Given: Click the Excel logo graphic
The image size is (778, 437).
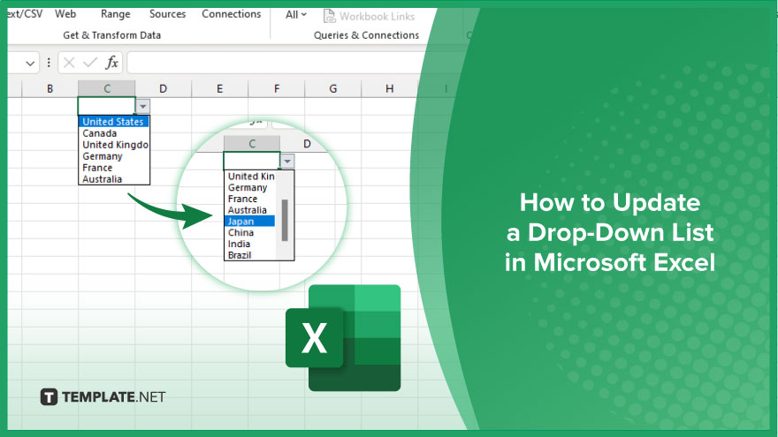Looking at the screenshot, I should (343, 338).
